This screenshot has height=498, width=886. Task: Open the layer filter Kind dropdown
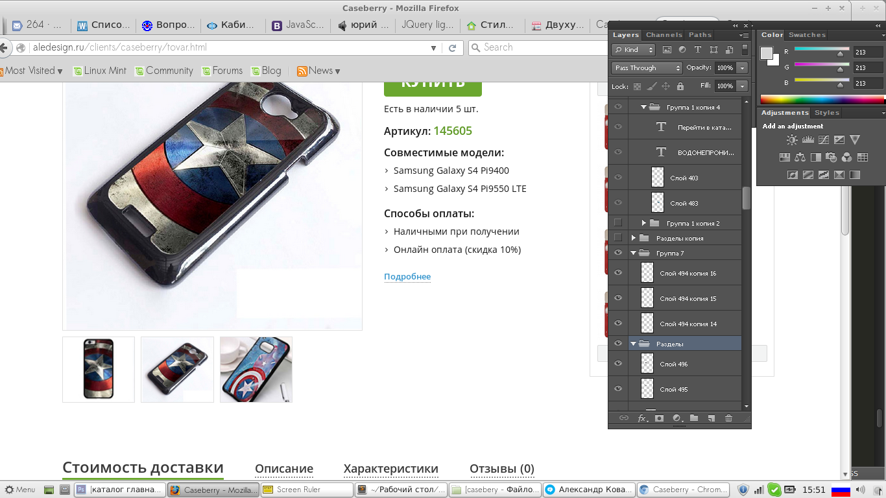point(633,50)
